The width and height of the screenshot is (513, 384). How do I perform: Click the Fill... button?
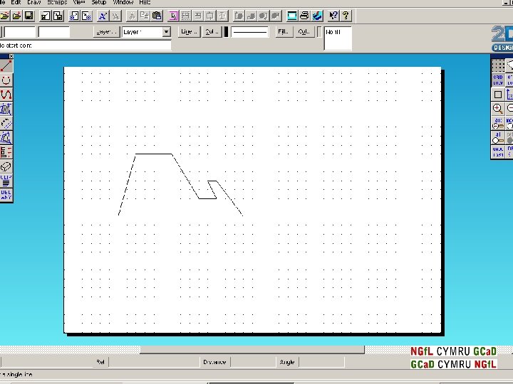(284, 32)
